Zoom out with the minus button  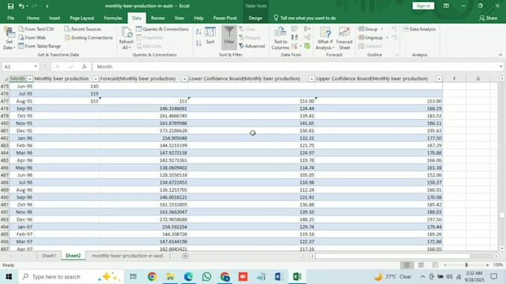[445, 265]
